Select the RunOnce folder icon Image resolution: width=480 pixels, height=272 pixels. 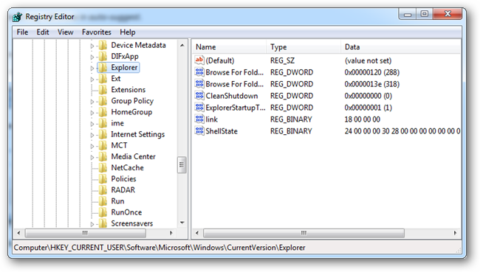tap(103, 212)
